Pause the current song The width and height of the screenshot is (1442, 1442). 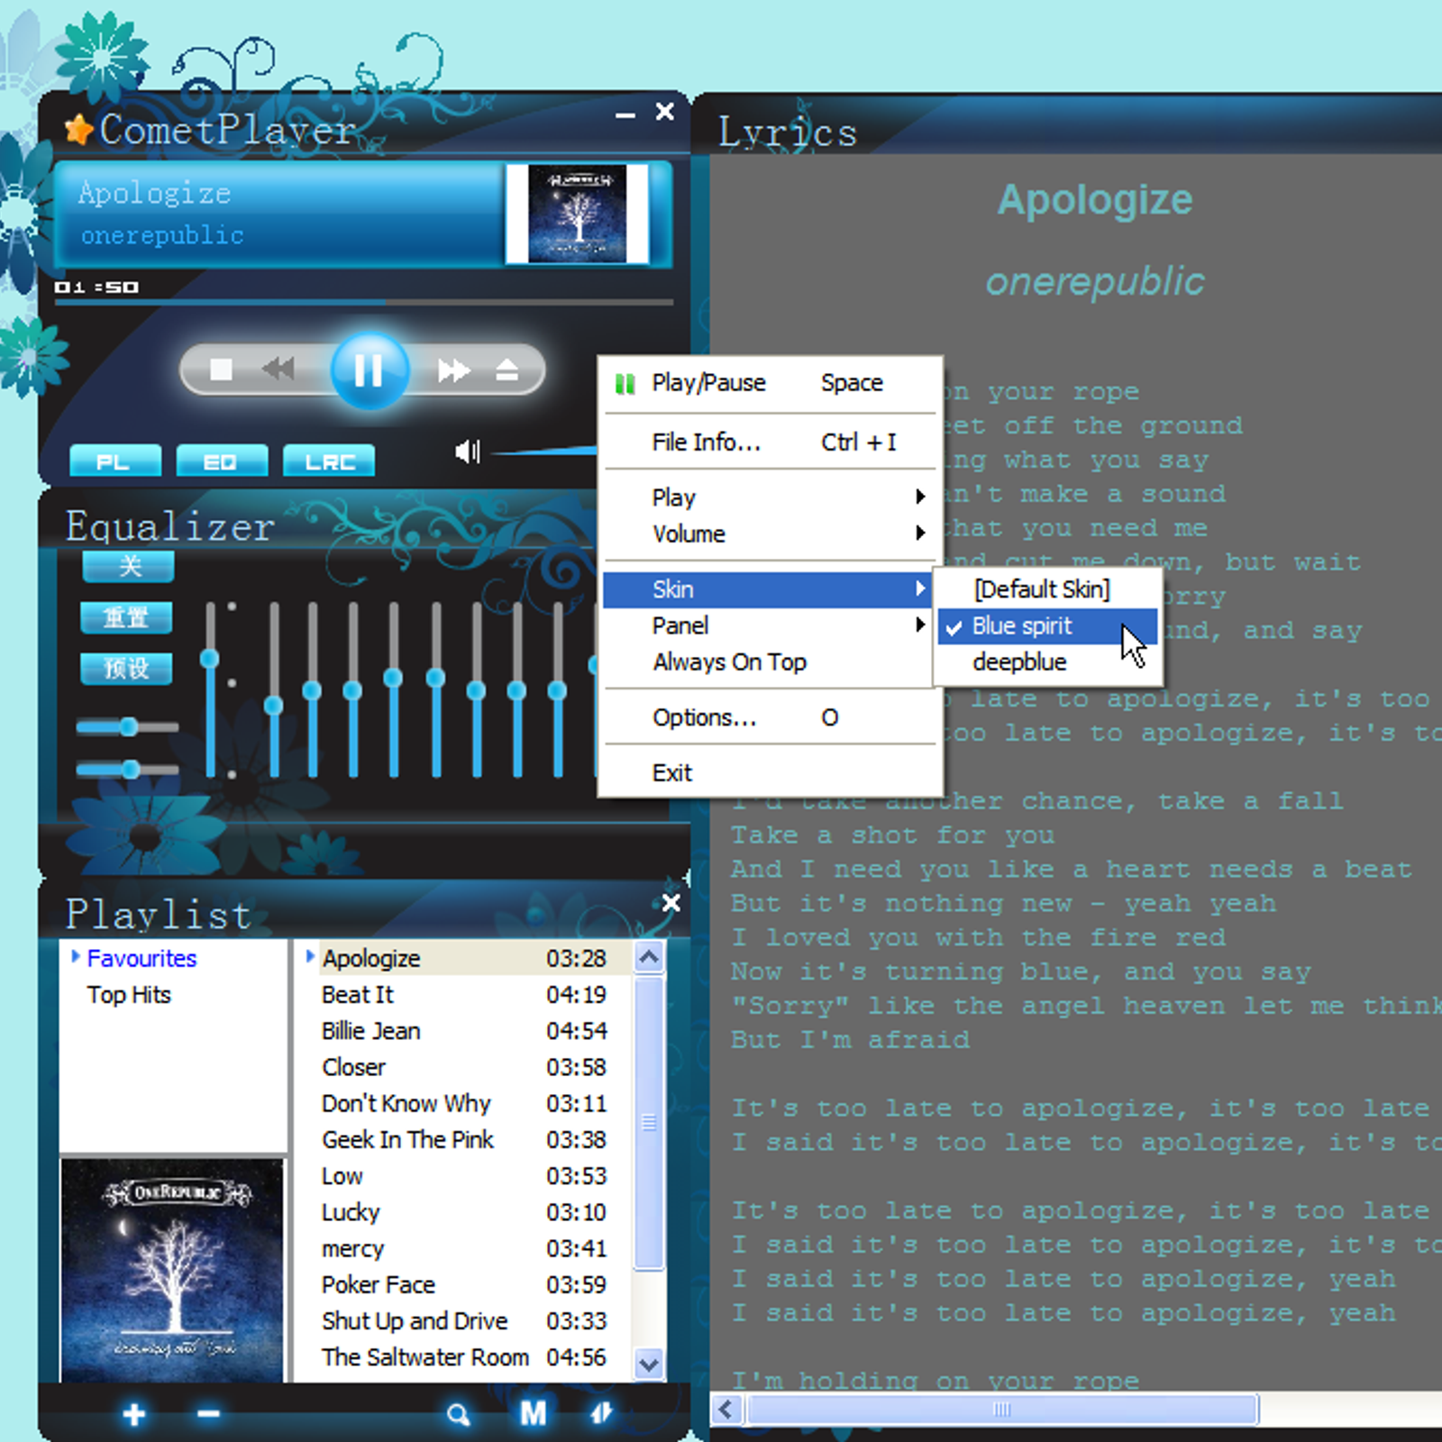pos(369,370)
